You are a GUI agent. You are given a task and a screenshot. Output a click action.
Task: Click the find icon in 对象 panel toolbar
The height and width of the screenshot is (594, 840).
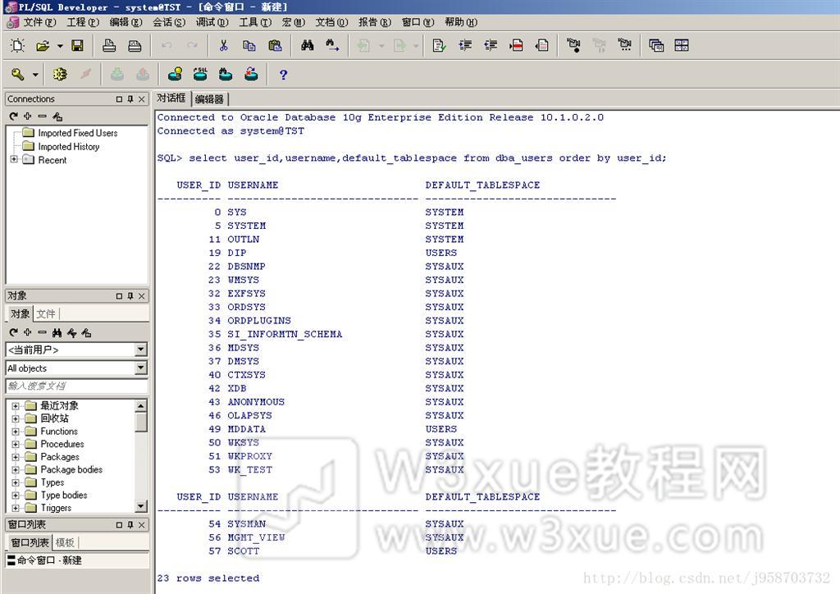(x=57, y=332)
